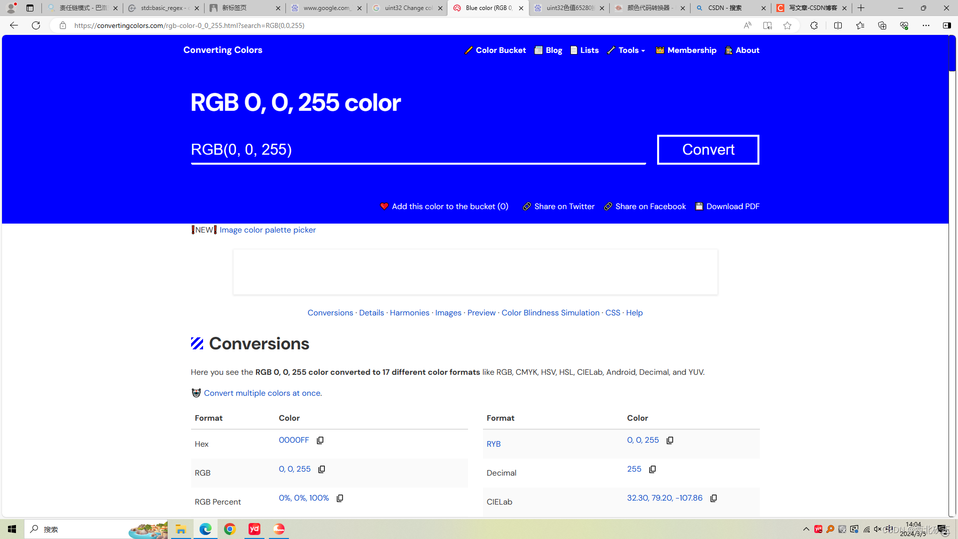
Task: Open browser Extensions icon
Action: 814,25
